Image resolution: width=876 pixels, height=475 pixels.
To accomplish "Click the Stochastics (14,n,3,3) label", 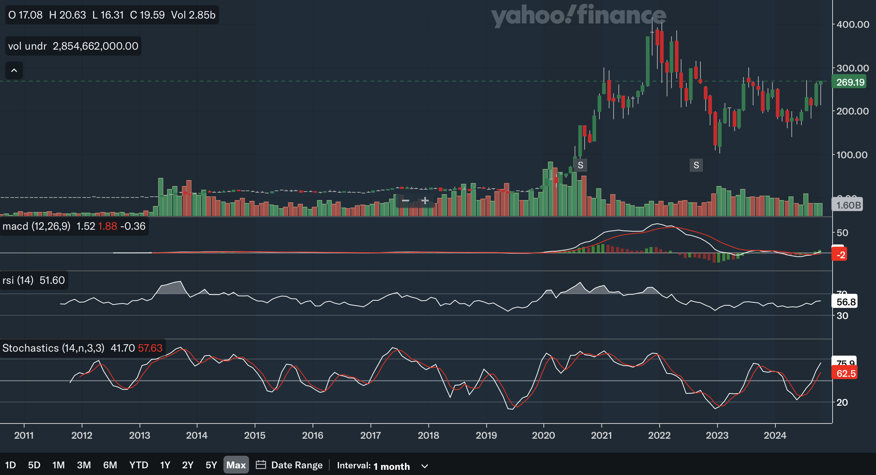I will pos(53,348).
